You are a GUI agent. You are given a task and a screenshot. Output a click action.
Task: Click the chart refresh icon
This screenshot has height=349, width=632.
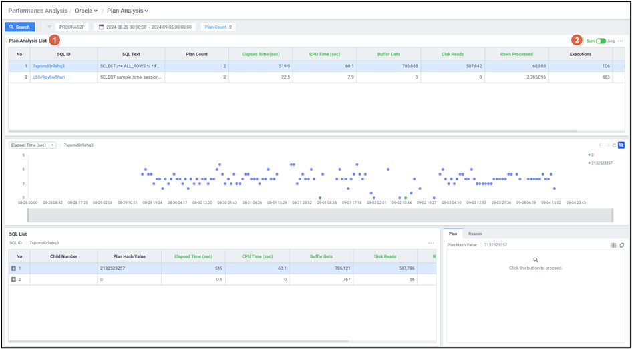tap(614, 145)
